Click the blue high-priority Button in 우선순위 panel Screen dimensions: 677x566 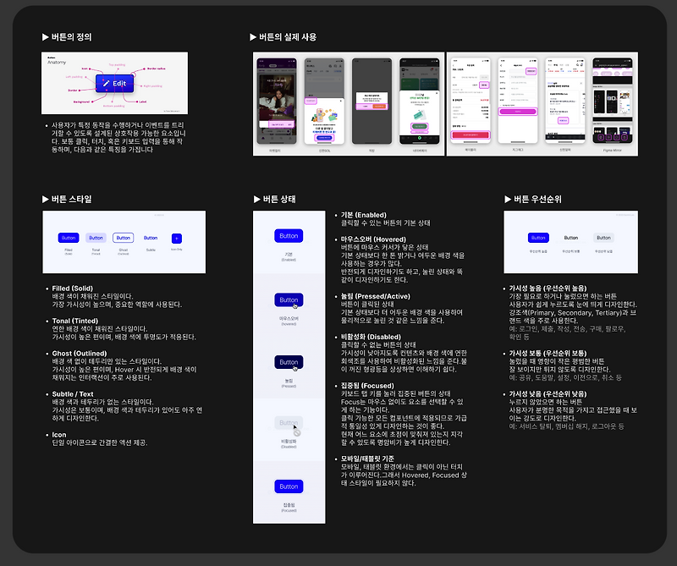(x=538, y=238)
